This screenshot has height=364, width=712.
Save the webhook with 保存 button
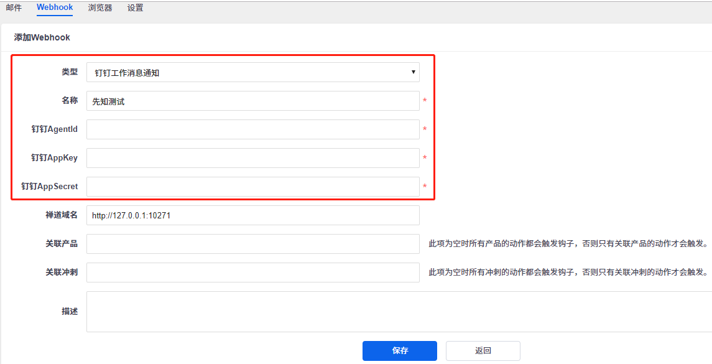[400, 351]
